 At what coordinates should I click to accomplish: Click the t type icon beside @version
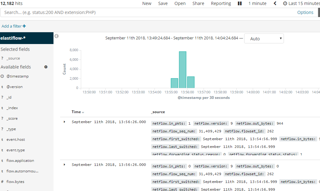pyautogui.click(x=2, y=87)
